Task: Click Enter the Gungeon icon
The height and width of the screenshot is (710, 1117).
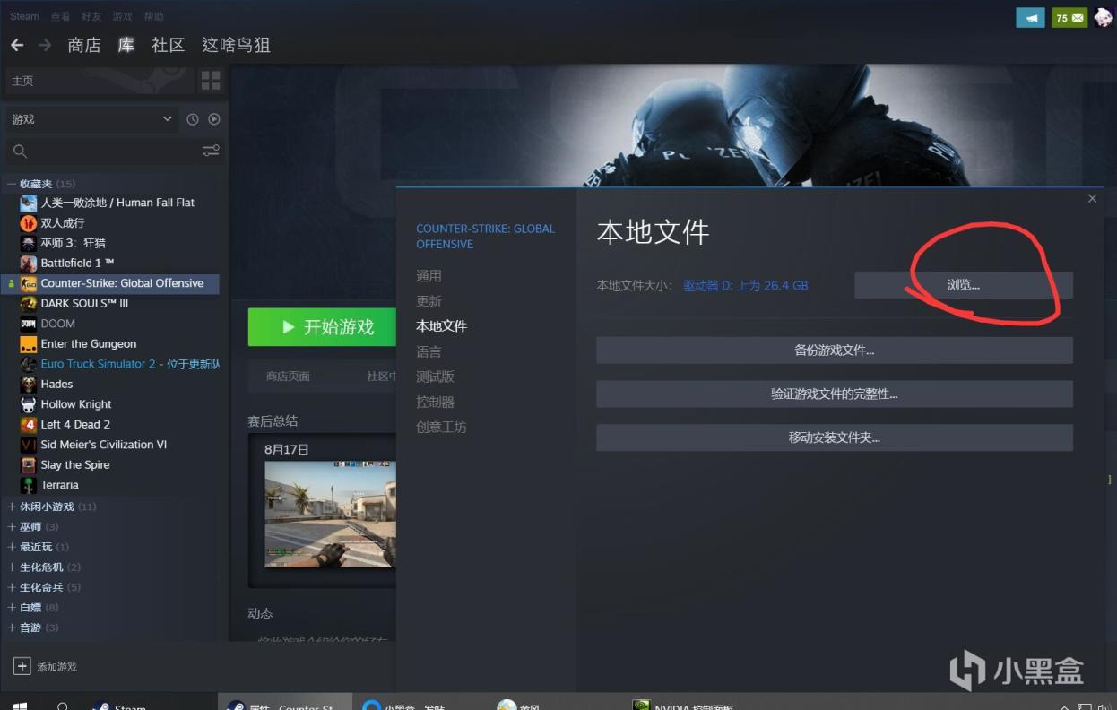Action: 29,343
